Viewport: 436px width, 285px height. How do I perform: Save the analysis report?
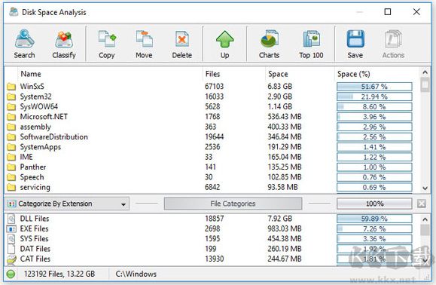[355, 44]
